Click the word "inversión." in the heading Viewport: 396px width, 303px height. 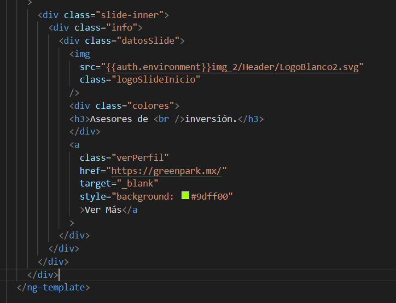pyautogui.click(x=211, y=119)
